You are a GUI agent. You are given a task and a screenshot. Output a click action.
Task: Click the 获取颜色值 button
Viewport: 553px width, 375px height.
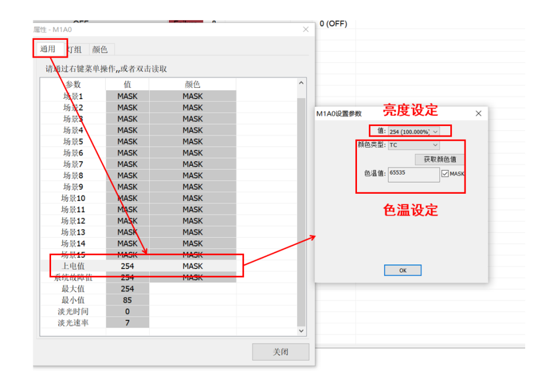pyautogui.click(x=440, y=159)
